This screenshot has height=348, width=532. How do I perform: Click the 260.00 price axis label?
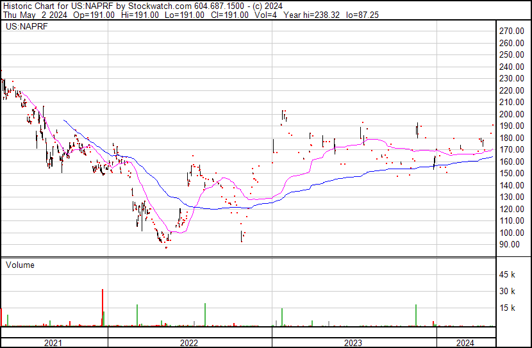511,43
